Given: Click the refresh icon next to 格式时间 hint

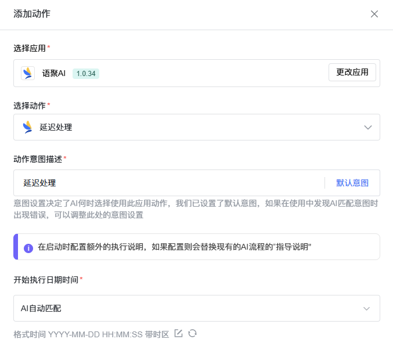Looking at the screenshot, I should [193, 333].
